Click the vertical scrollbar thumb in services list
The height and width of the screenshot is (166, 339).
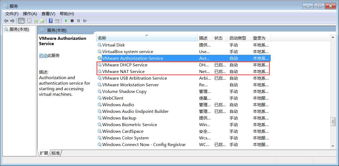(333, 122)
